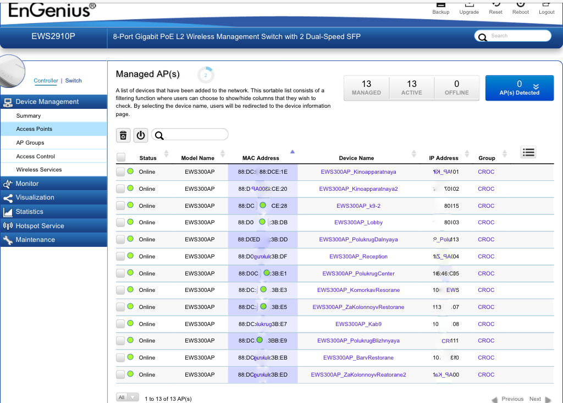
Task: Click the power reboot AP icon
Action: click(x=141, y=135)
